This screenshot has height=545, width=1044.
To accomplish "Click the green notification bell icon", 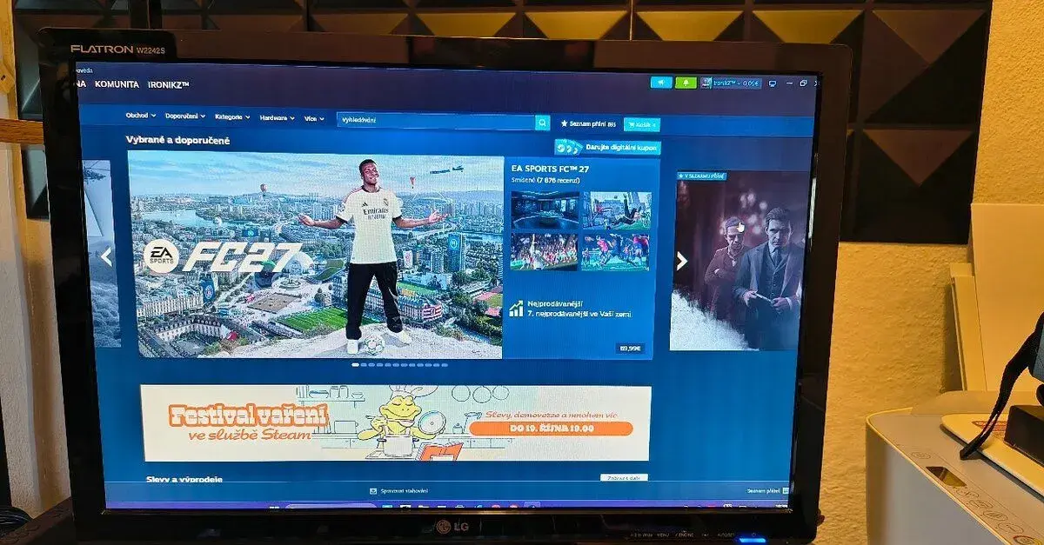I will click(x=687, y=83).
